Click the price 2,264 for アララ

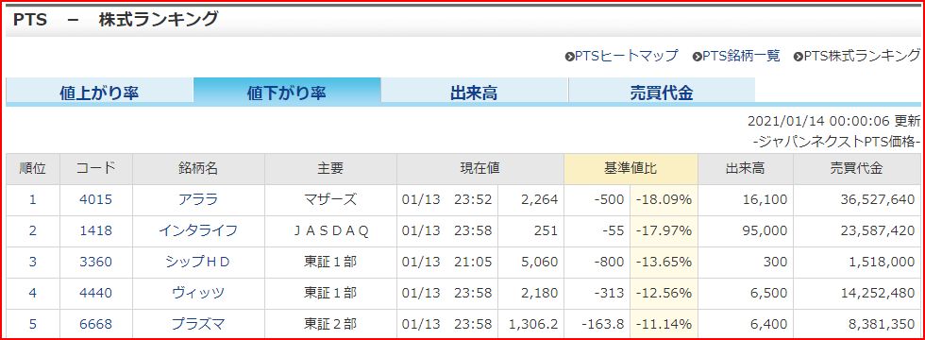[x=539, y=199]
